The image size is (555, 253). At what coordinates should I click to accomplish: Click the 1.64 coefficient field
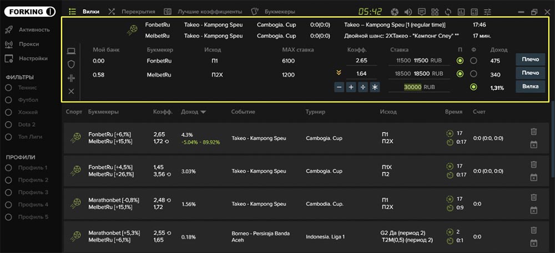pos(361,74)
